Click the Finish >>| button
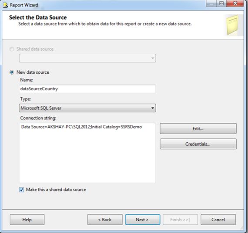The height and width of the screenshot is (233, 248). [180, 220]
